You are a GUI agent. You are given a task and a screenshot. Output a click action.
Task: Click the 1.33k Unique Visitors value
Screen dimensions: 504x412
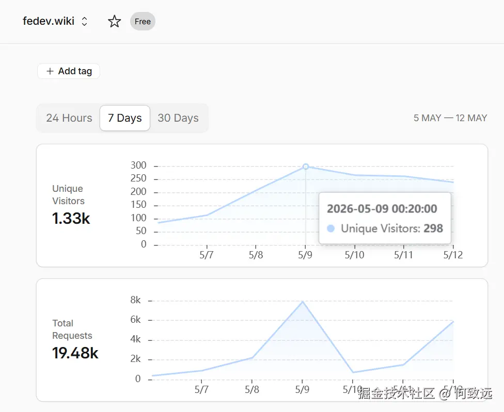pos(71,219)
